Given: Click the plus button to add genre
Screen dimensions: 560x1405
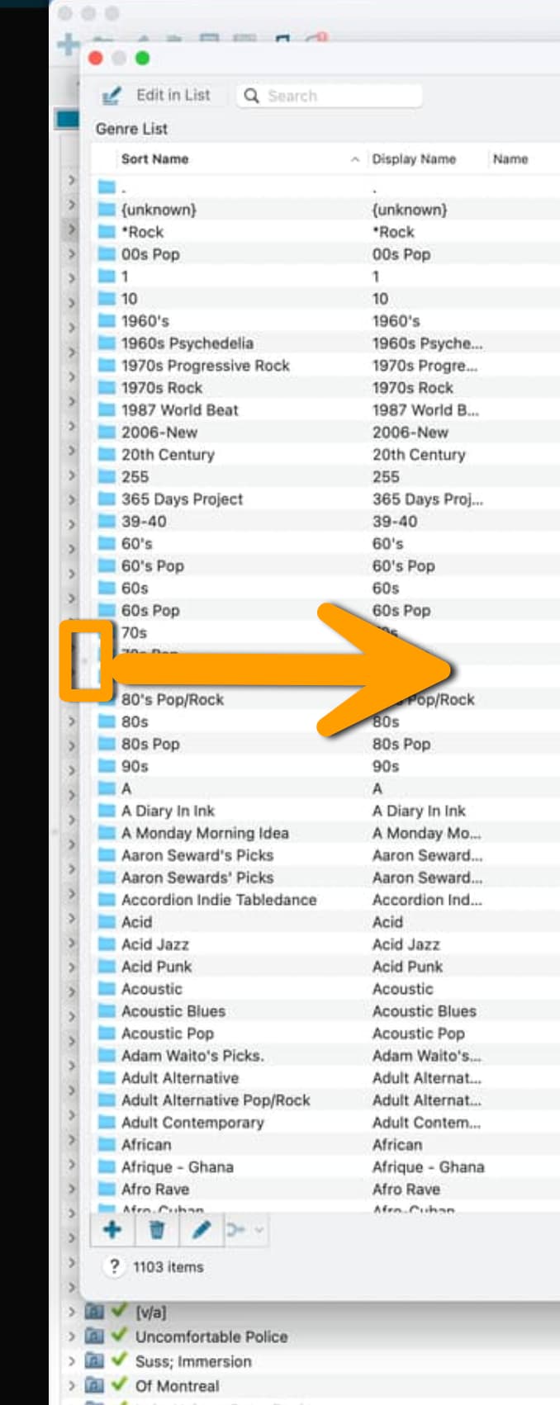Looking at the screenshot, I should [112, 1230].
